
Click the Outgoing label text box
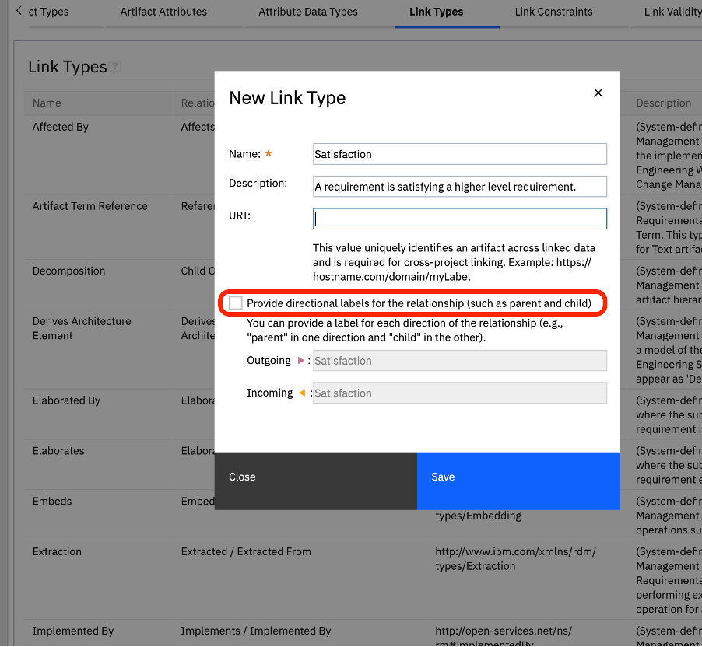[459, 361]
